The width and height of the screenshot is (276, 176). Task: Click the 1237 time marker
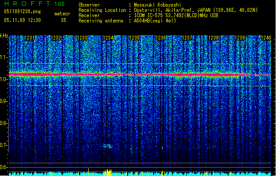(187, 38)
